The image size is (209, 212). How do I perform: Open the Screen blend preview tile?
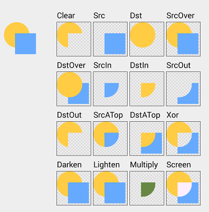[x=183, y=188]
